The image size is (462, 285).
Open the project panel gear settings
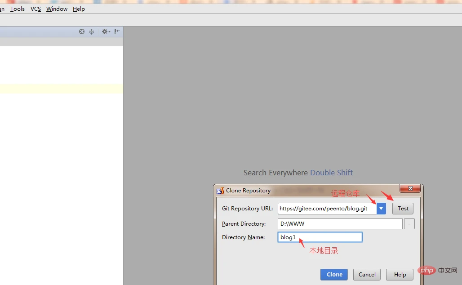pos(106,31)
